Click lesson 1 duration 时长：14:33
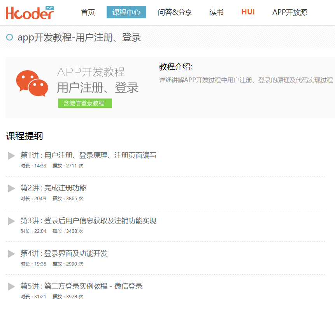The height and width of the screenshot is (315, 335). pos(33,166)
